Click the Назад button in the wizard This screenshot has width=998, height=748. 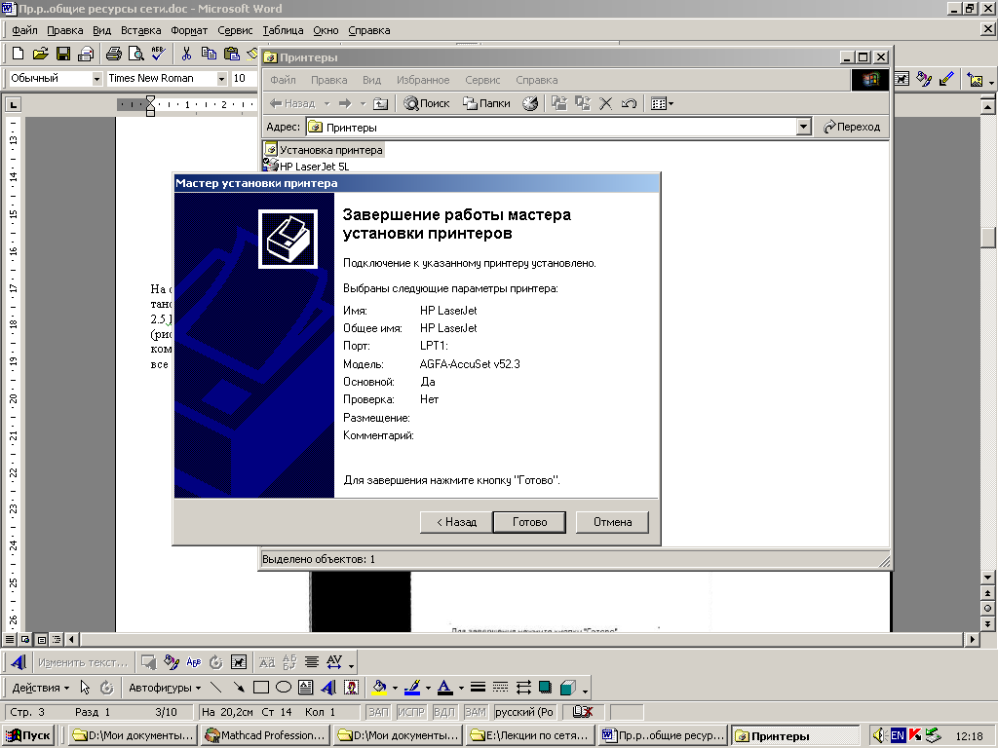[456, 522]
